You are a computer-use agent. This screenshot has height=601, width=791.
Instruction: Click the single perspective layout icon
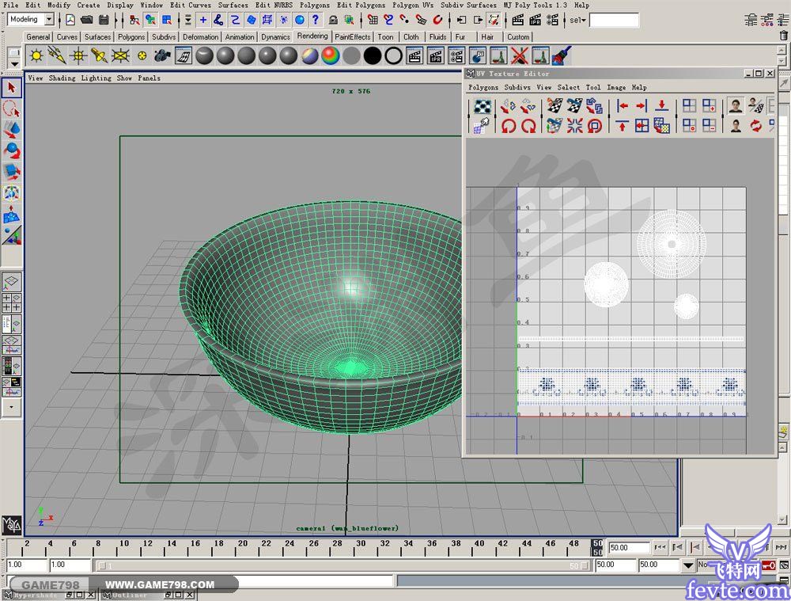(12, 282)
